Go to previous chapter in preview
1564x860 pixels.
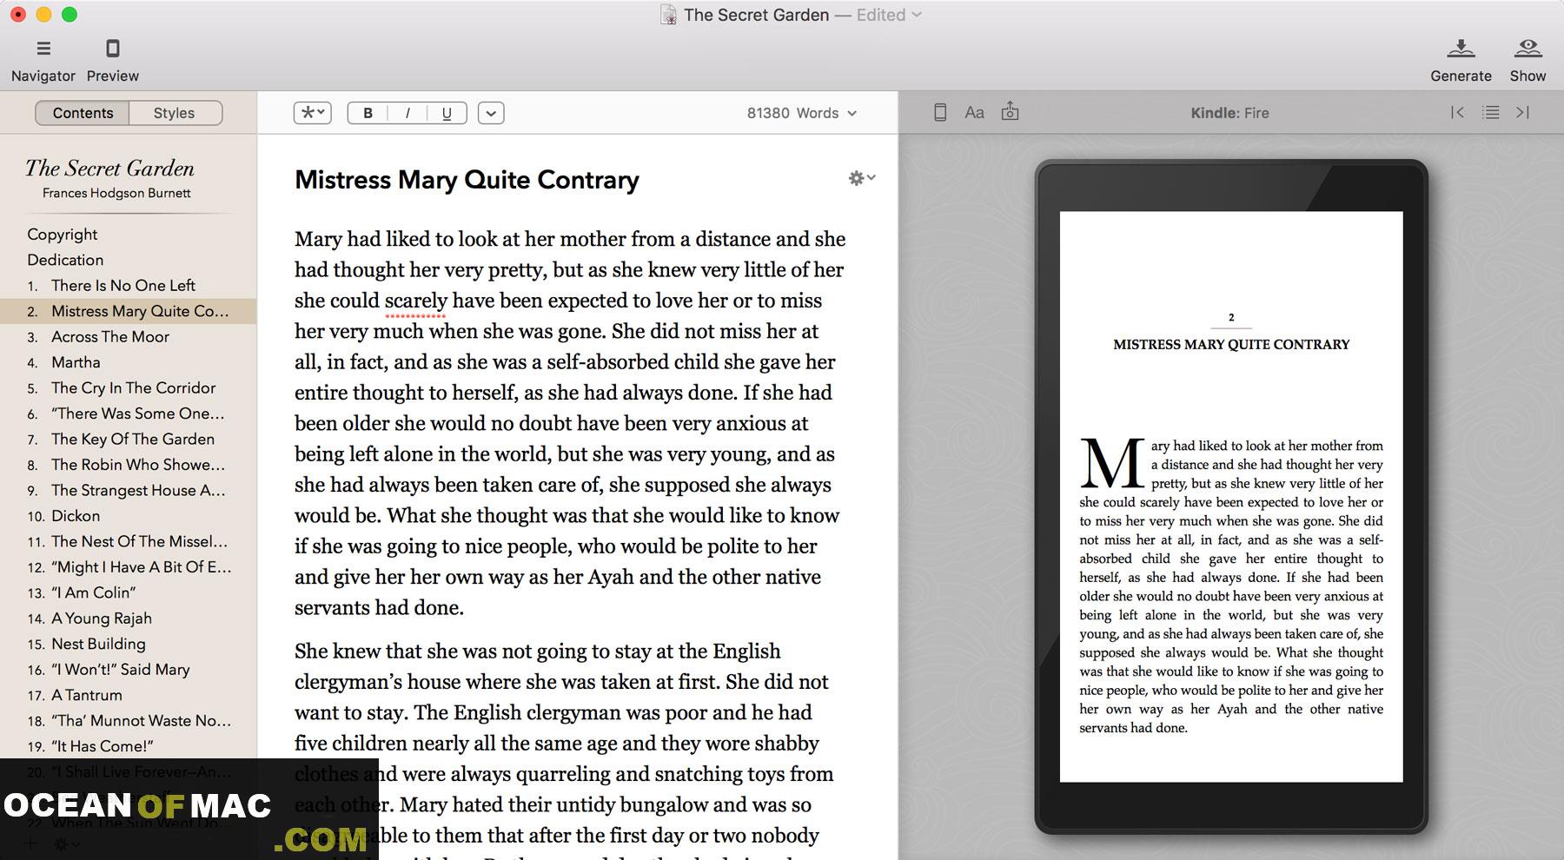tap(1458, 112)
